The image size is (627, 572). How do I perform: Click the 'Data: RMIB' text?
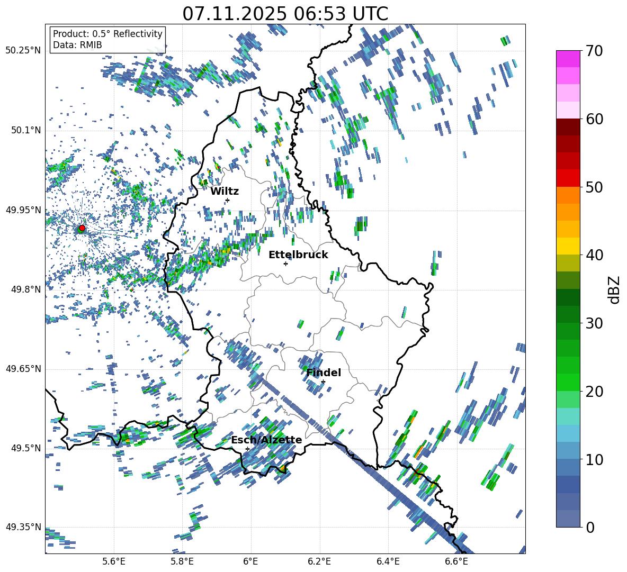coord(77,45)
